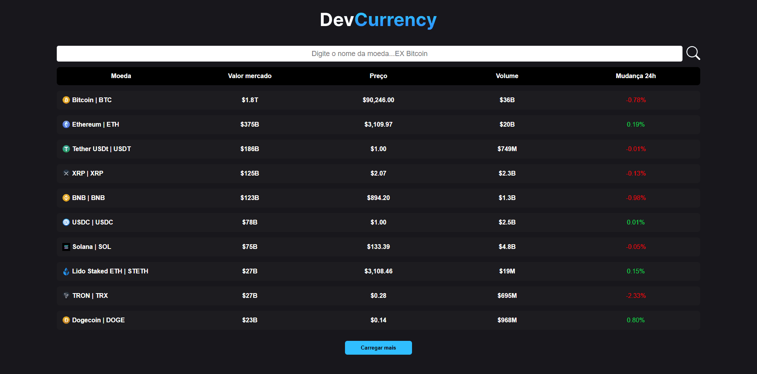The image size is (757, 374).
Task: Click the magnifying glass search icon
Action: [x=693, y=53]
